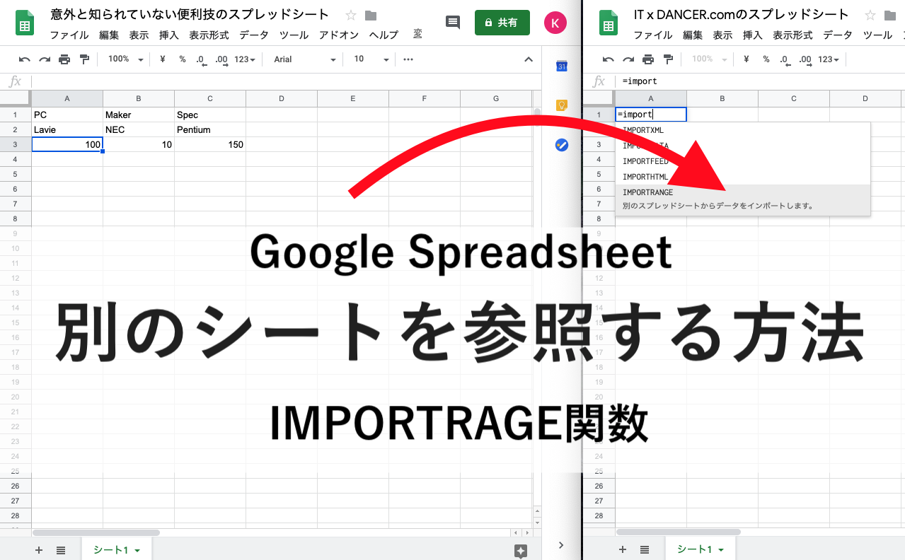Open comment history via the speech bubble icon
Image resolution: width=905 pixels, height=560 pixels.
point(452,23)
